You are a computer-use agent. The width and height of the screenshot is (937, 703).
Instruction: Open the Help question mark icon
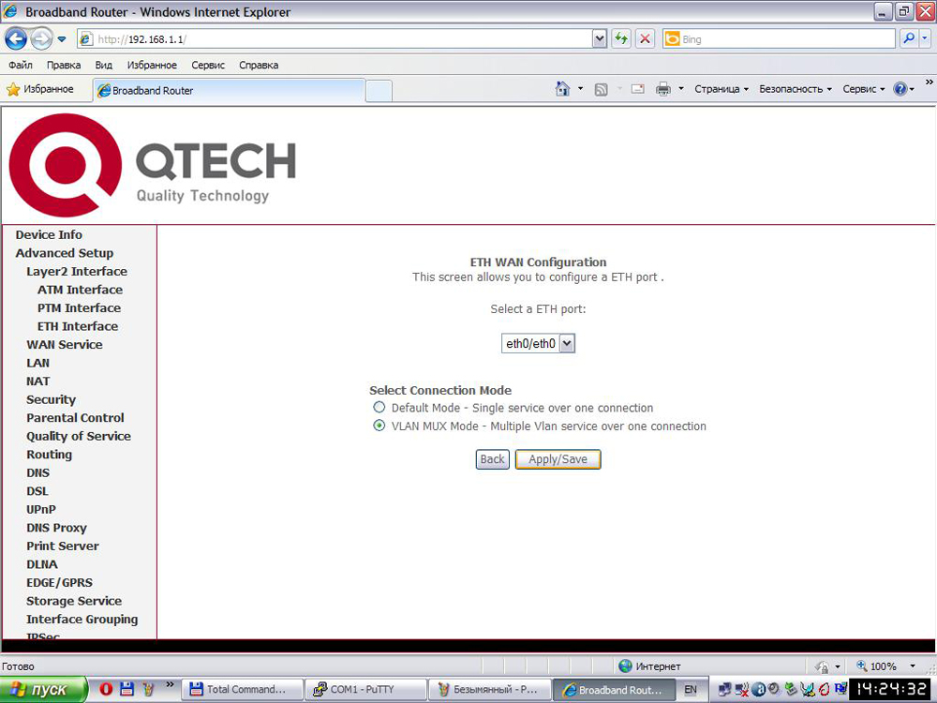pos(900,89)
